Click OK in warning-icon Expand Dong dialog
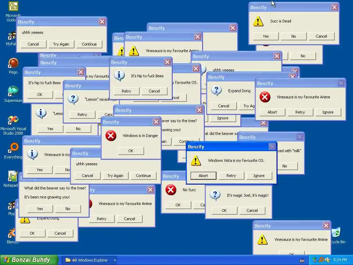Image resolution: width=353 pixels, height=265 pixels. coord(32,233)
